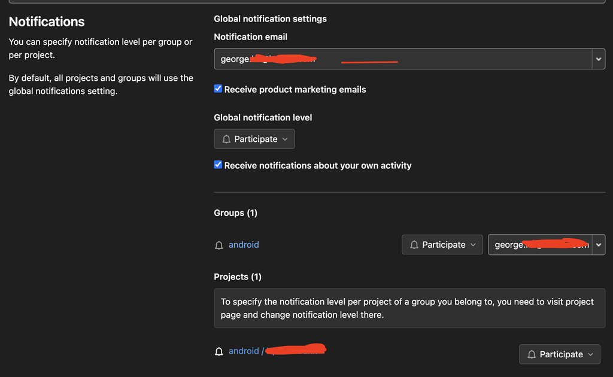Click chevron on project Participate button
The image size is (613, 377).
click(x=590, y=354)
